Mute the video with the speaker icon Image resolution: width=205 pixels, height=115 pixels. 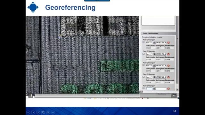174,96
